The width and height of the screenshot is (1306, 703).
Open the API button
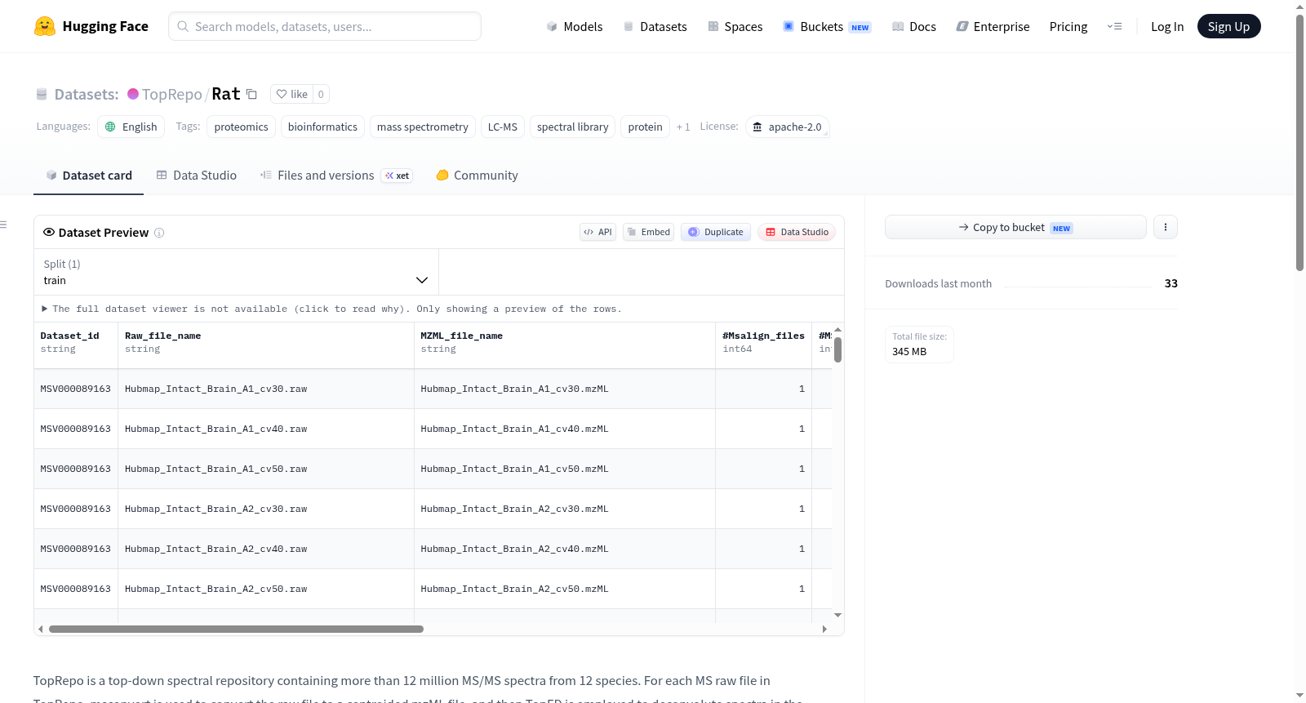point(597,232)
